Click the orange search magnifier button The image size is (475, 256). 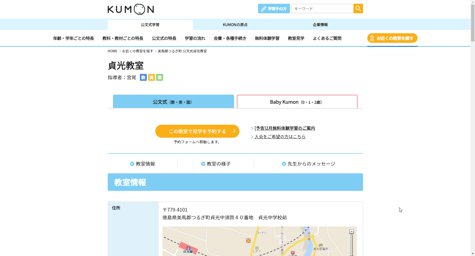coord(358,9)
